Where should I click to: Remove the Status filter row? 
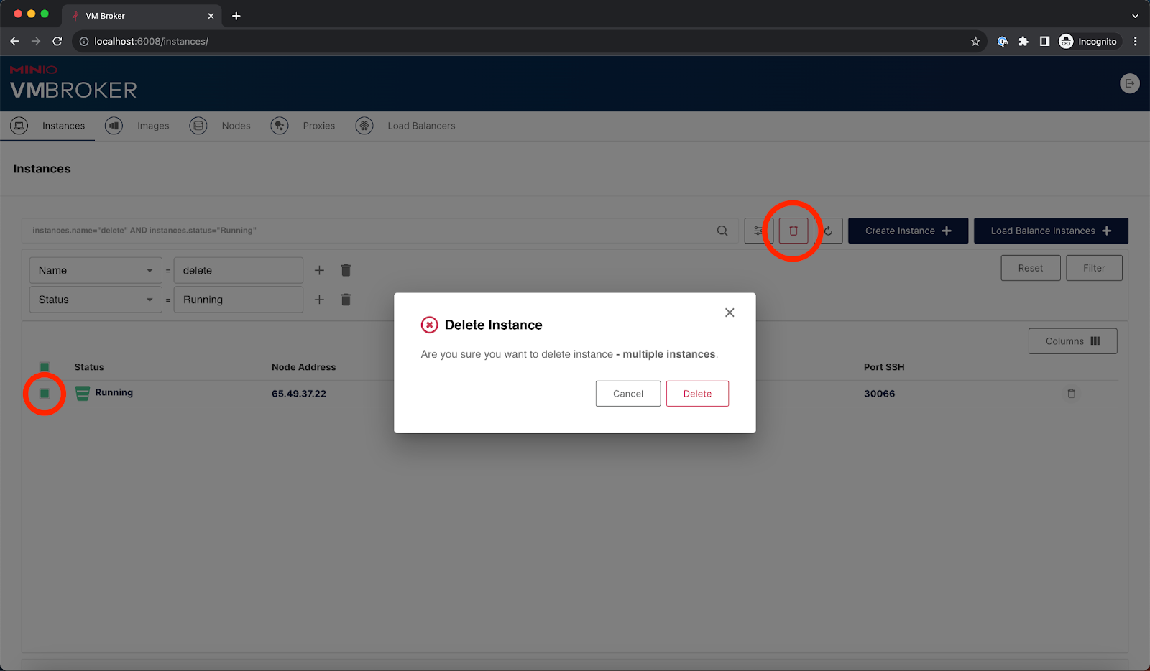346,300
